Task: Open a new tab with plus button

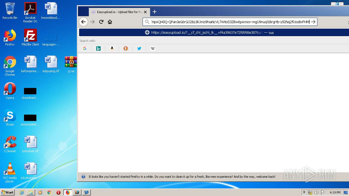Action: [x=155, y=12]
